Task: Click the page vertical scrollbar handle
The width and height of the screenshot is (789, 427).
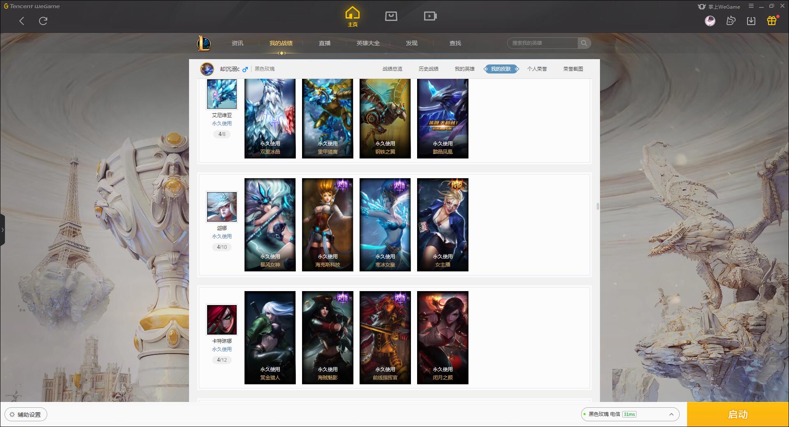Action: (598, 206)
